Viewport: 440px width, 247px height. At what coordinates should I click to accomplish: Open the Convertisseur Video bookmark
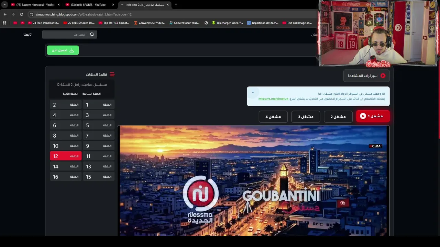click(x=150, y=23)
